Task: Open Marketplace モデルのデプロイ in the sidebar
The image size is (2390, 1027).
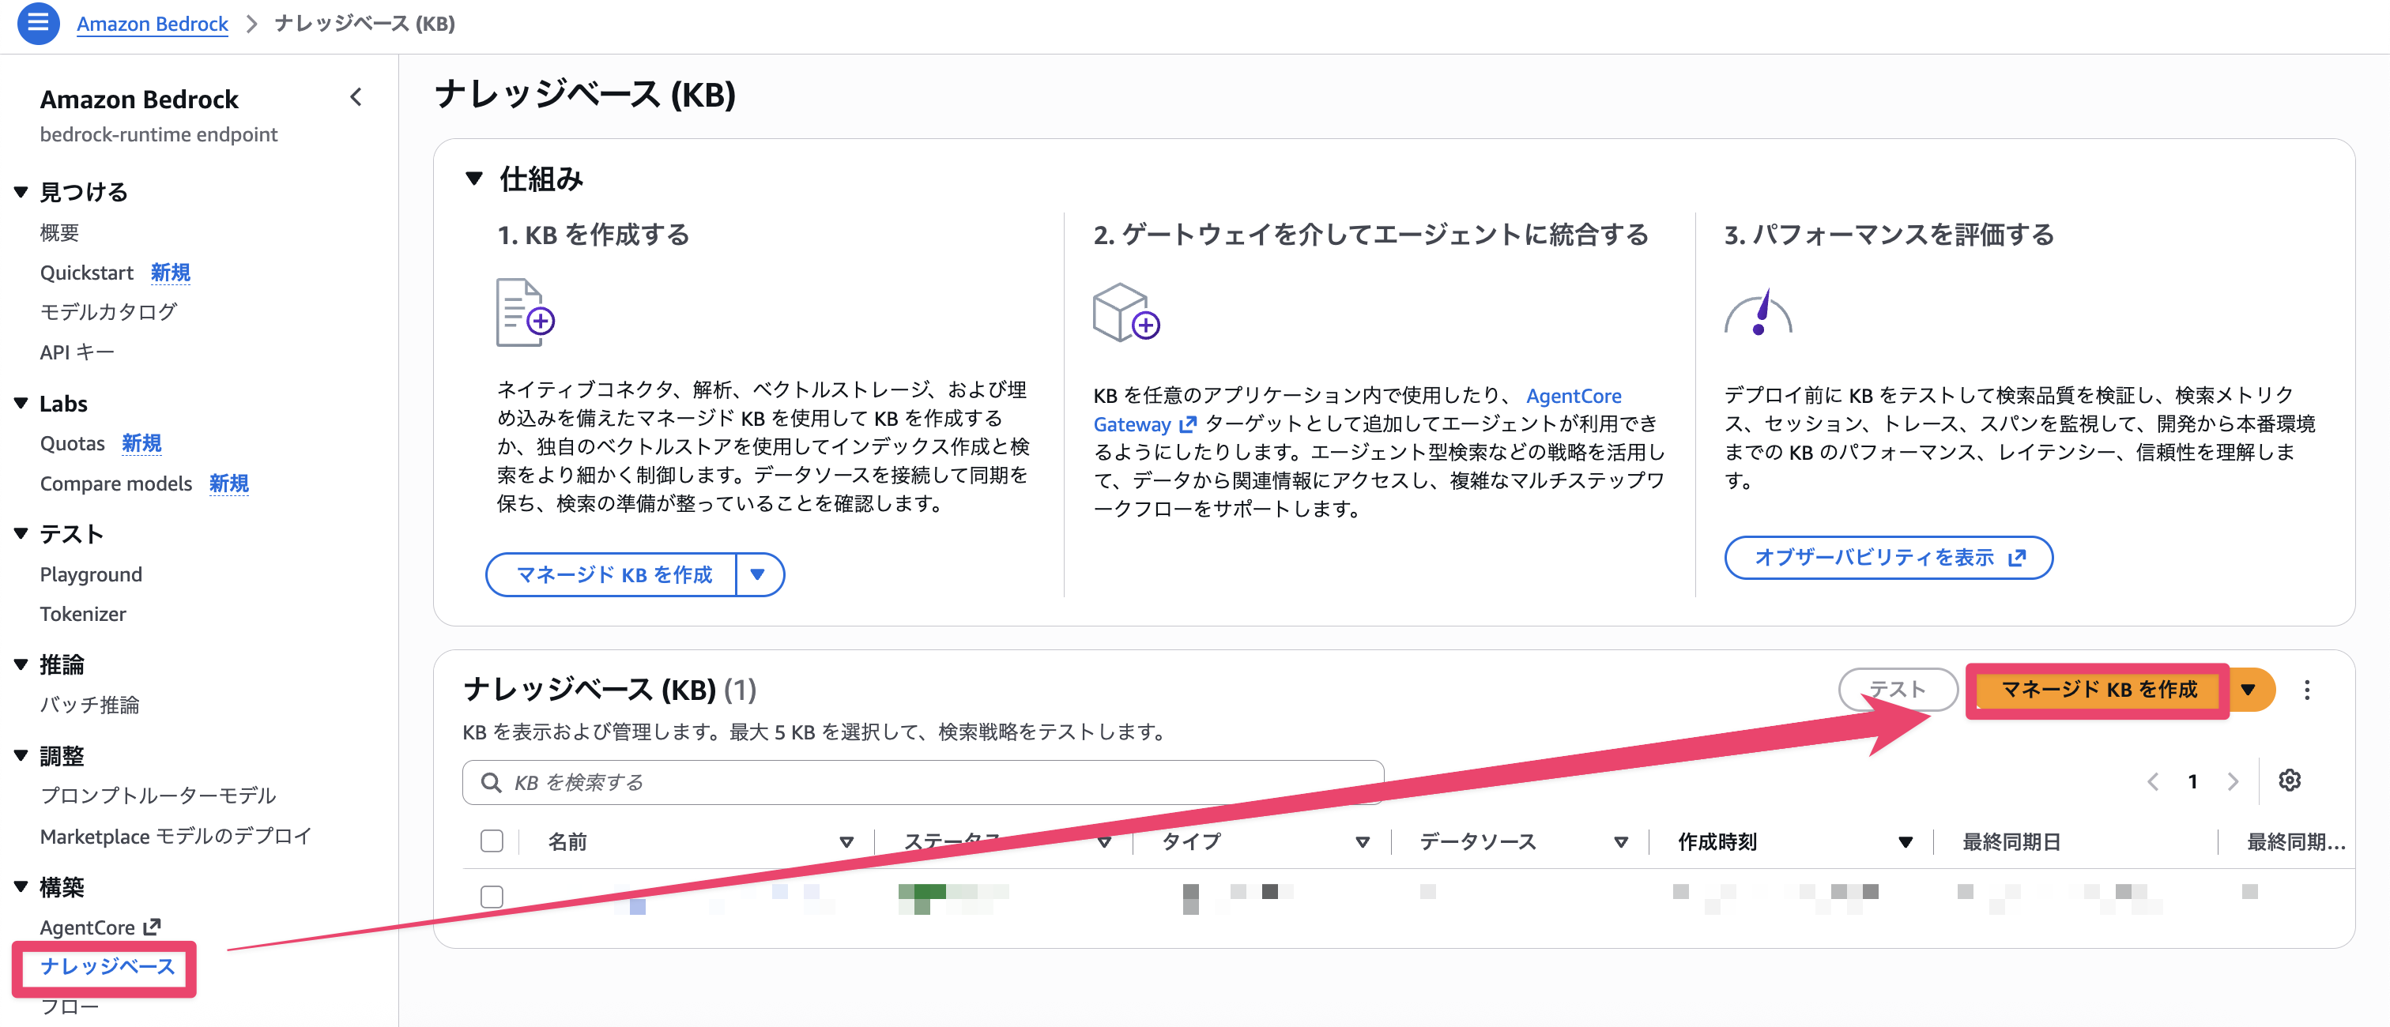Action: (175, 836)
